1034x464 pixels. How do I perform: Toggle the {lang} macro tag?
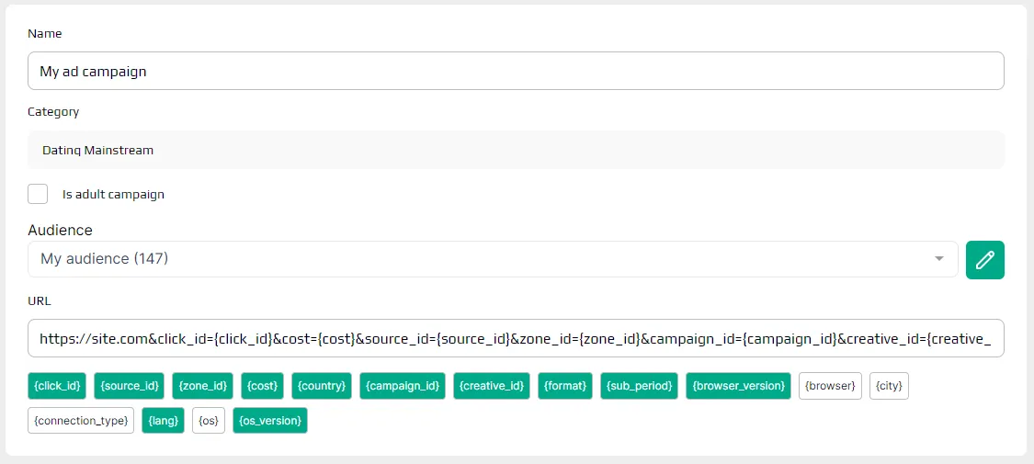(163, 421)
